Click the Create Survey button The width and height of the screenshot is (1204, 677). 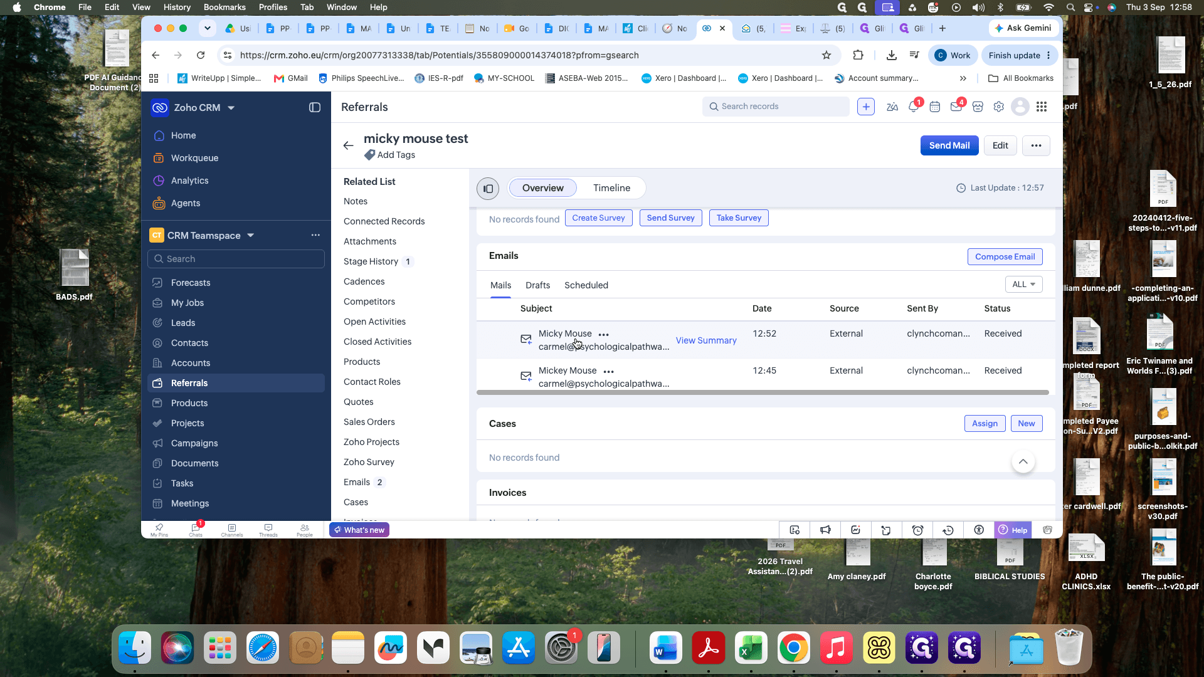[598, 218]
